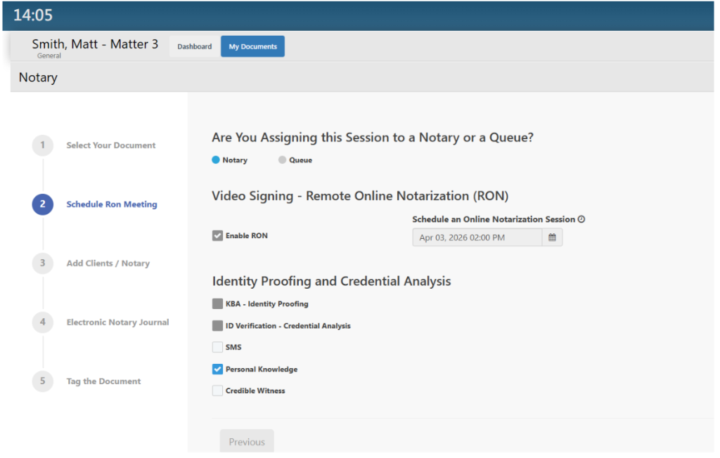The image size is (720, 458).
Task: Select the Notary radio option
Action: [216, 160]
